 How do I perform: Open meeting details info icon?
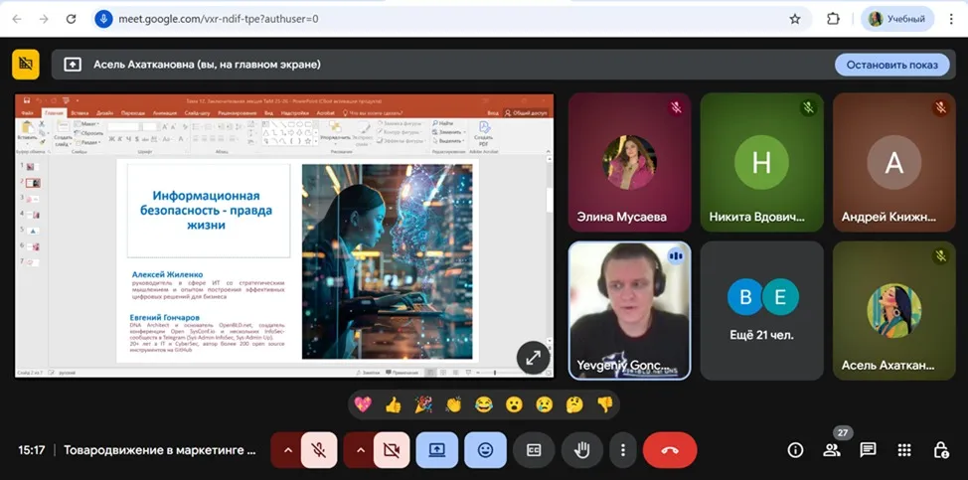pyautogui.click(x=795, y=450)
